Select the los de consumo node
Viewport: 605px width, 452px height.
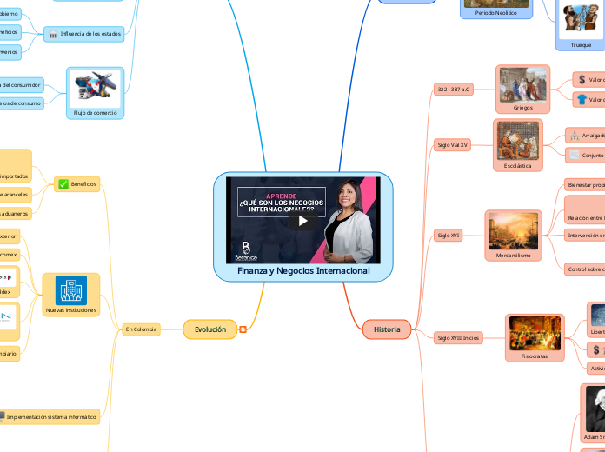21,103
